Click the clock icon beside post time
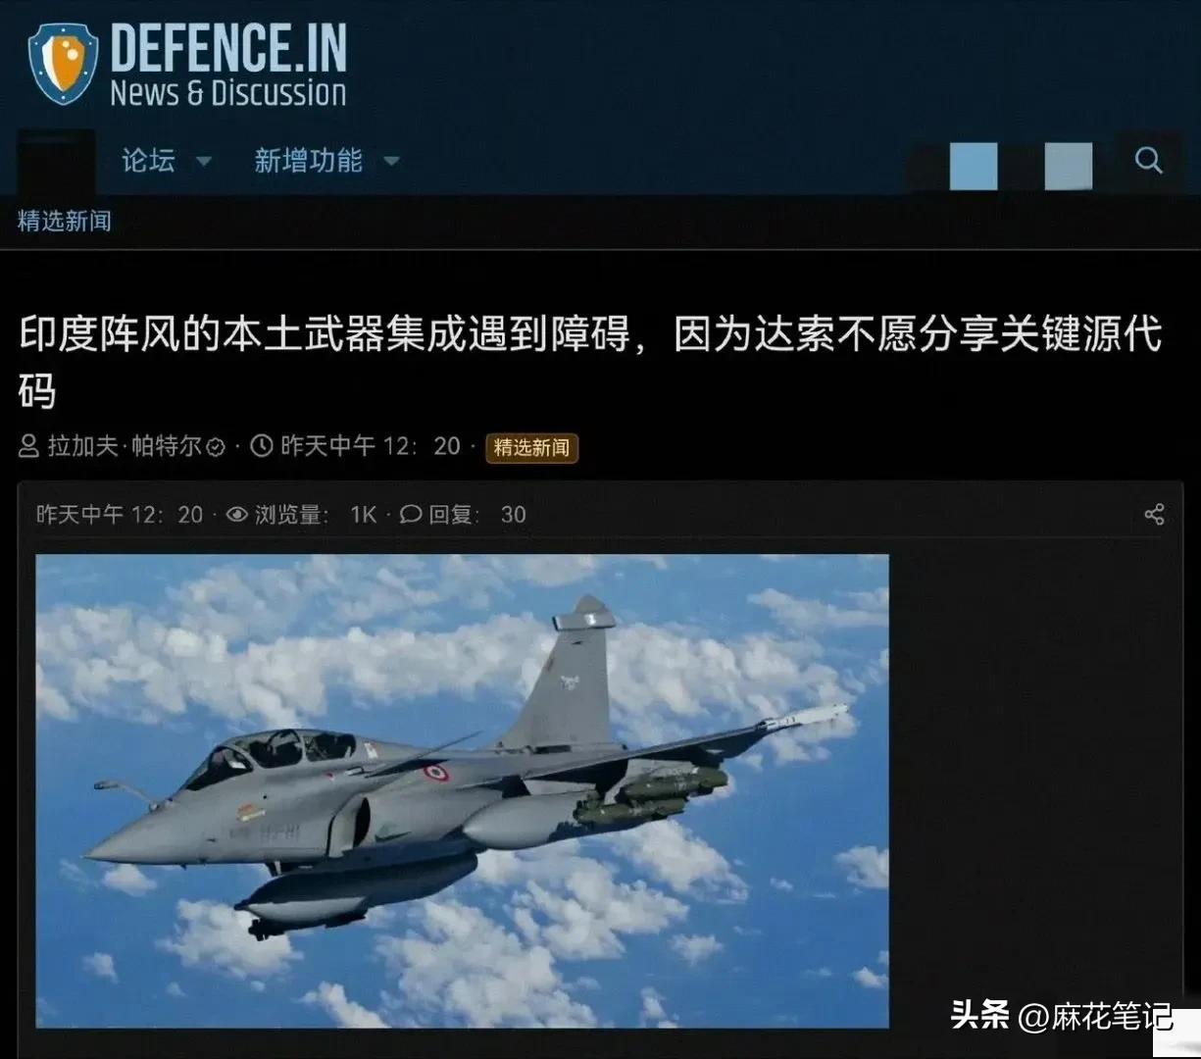The image size is (1201, 1059). pyautogui.click(x=262, y=446)
